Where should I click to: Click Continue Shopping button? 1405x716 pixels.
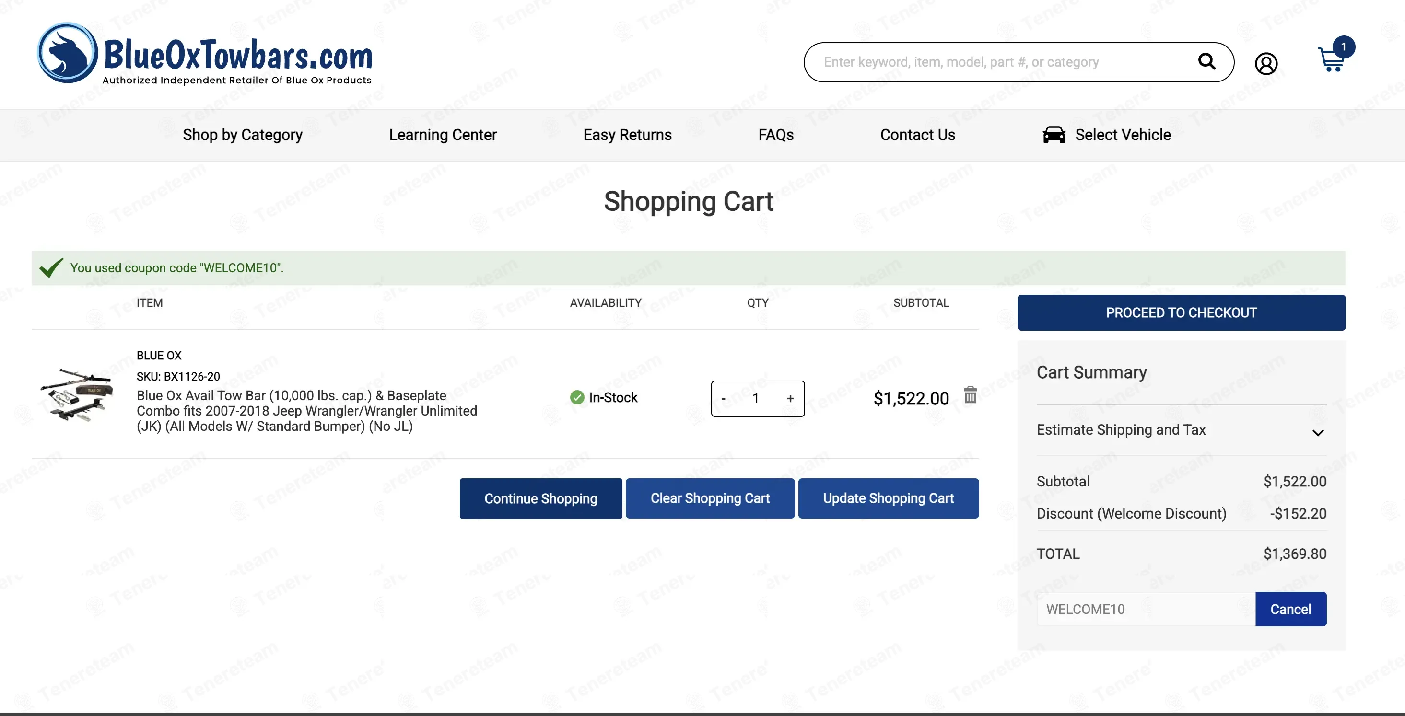pos(540,498)
